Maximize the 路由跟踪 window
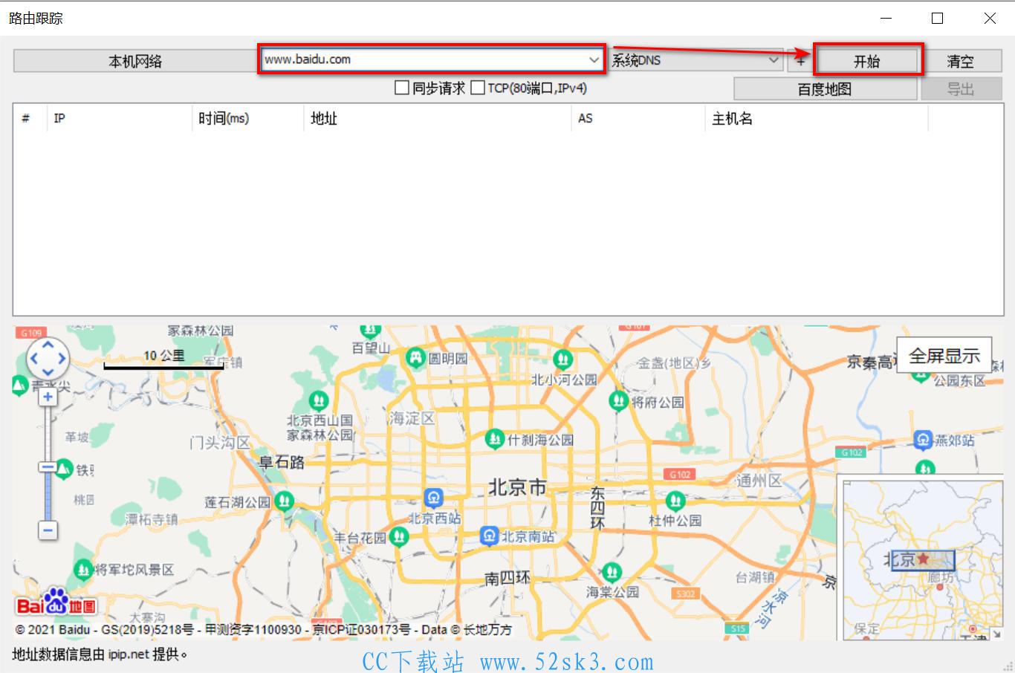 click(x=938, y=18)
